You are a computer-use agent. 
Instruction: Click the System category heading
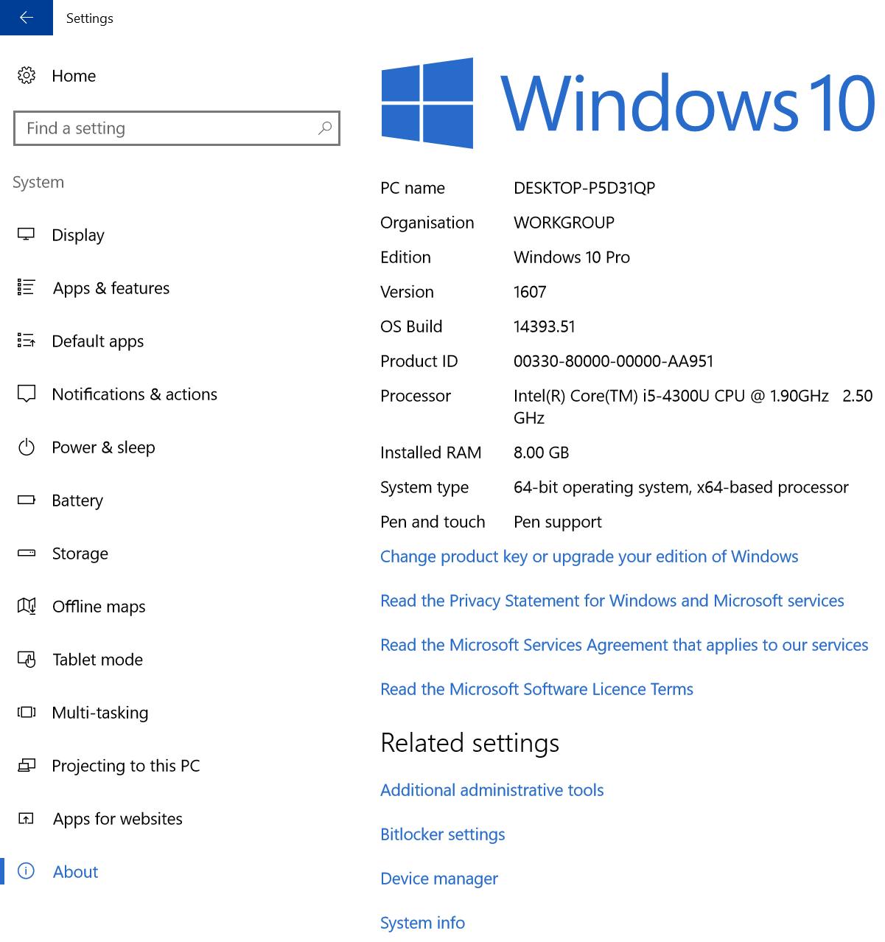pos(38,182)
